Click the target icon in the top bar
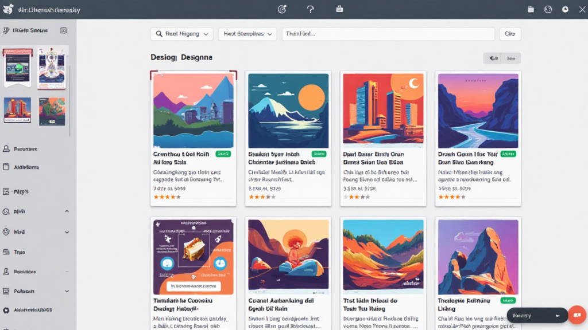Viewport: 588px width, 330px height. click(x=282, y=9)
